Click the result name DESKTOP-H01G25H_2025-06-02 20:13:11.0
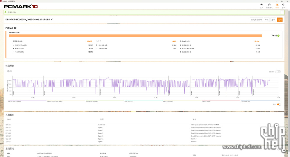290x157 pixels. 28,19
